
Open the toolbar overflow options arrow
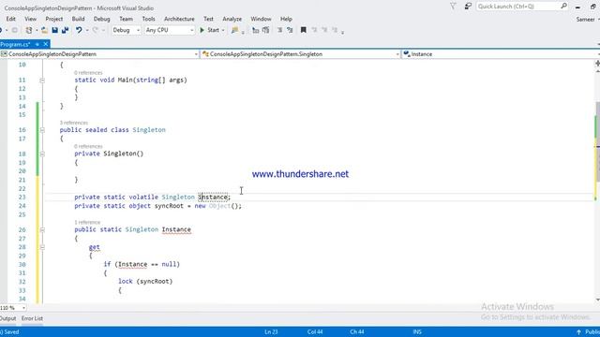click(342, 32)
